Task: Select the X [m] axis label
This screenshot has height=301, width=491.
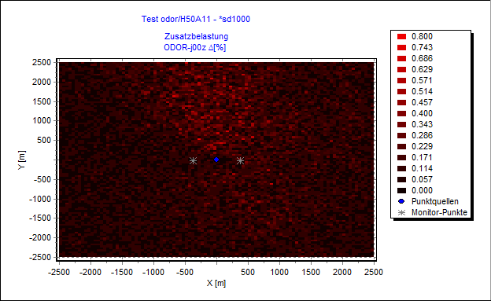Action: click(x=216, y=283)
